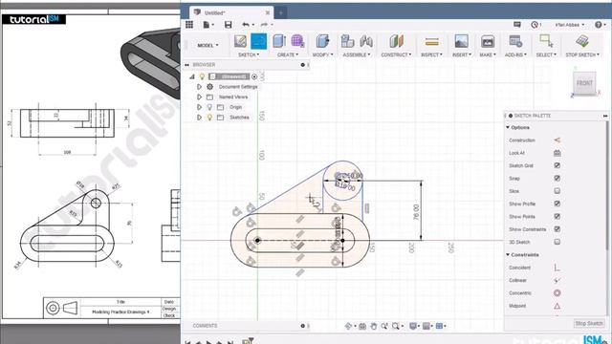Click the Insert image icon
Image resolution: width=612 pixels, height=344 pixels.
(x=461, y=41)
